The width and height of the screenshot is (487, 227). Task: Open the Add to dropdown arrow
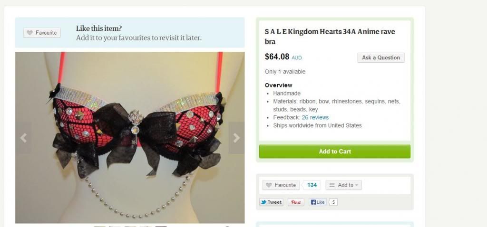click(x=357, y=185)
